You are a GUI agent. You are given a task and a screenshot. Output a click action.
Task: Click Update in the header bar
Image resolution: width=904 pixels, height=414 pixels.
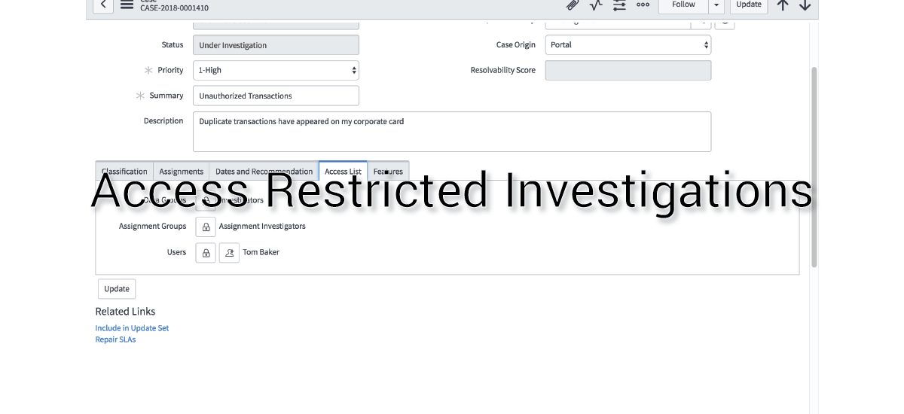(749, 5)
